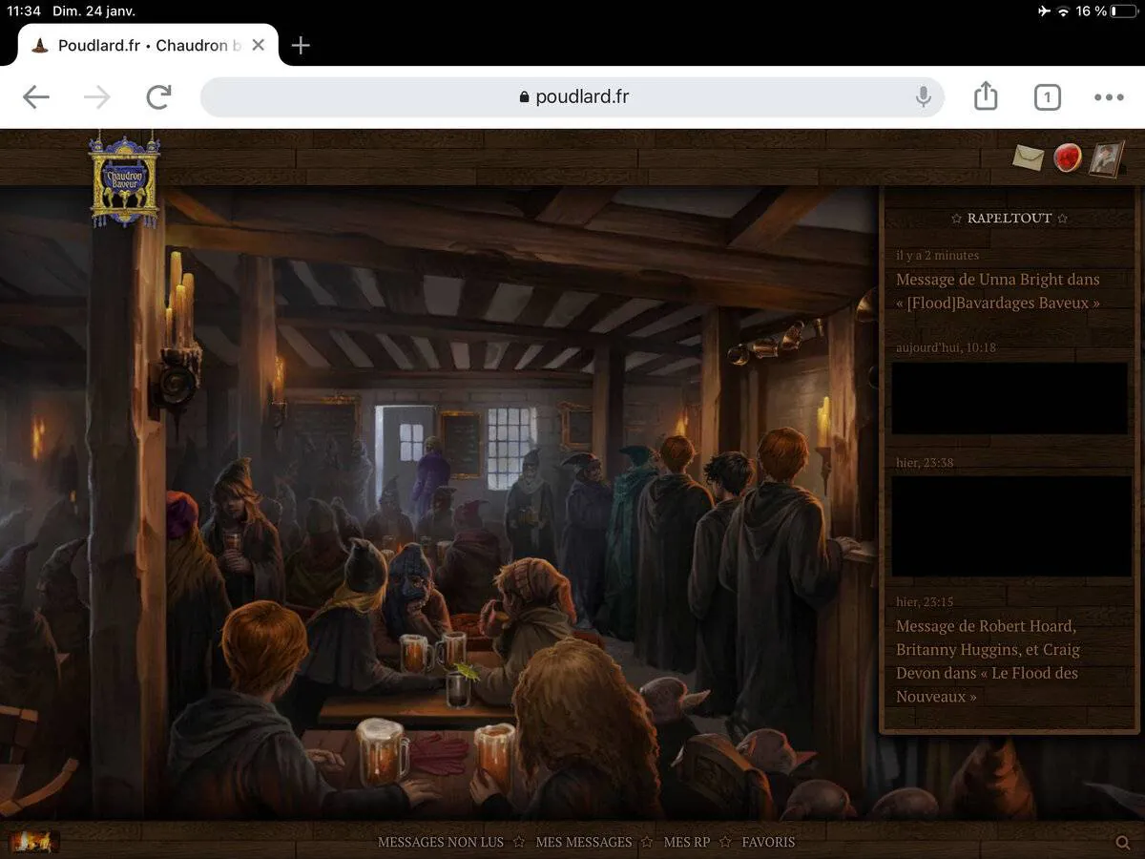Tap the airplane mode status icon
This screenshot has height=859, width=1145.
click(1043, 11)
